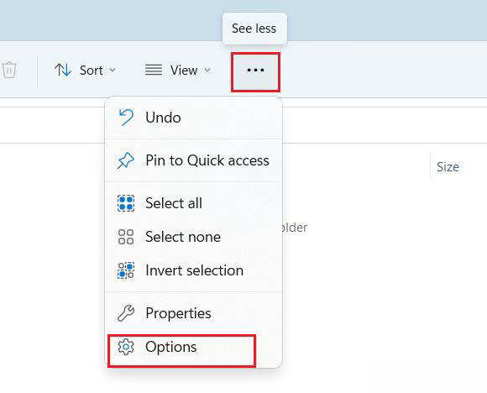Choose Invert selection menu entry
Screen dimensions: 487x393
pos(193,270)
